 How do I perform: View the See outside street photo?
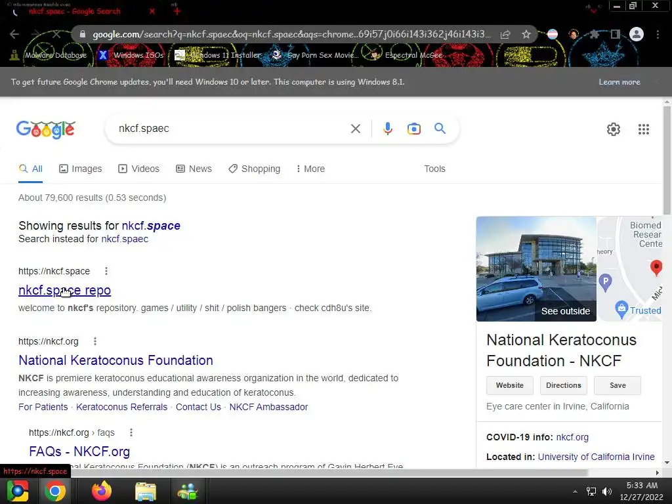[x=536, y=268]
